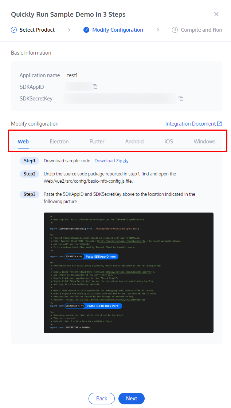The width and height of the screenshot is (231, 408).
Task: Click the SDKAppID label
Action: click(x=32, y=87)
